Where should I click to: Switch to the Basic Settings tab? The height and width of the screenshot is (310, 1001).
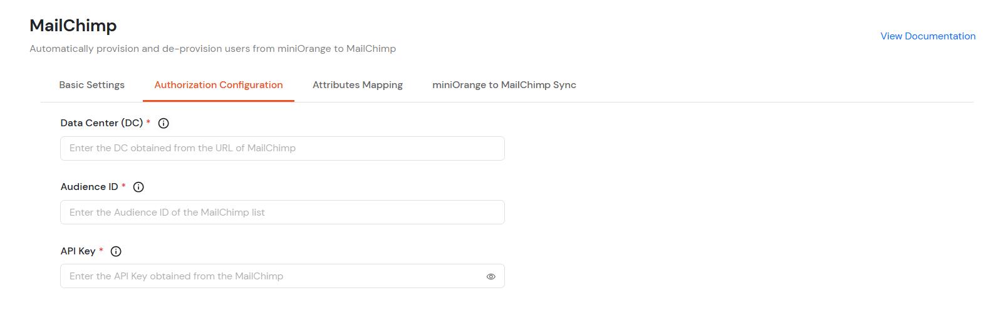coord(92,85)
